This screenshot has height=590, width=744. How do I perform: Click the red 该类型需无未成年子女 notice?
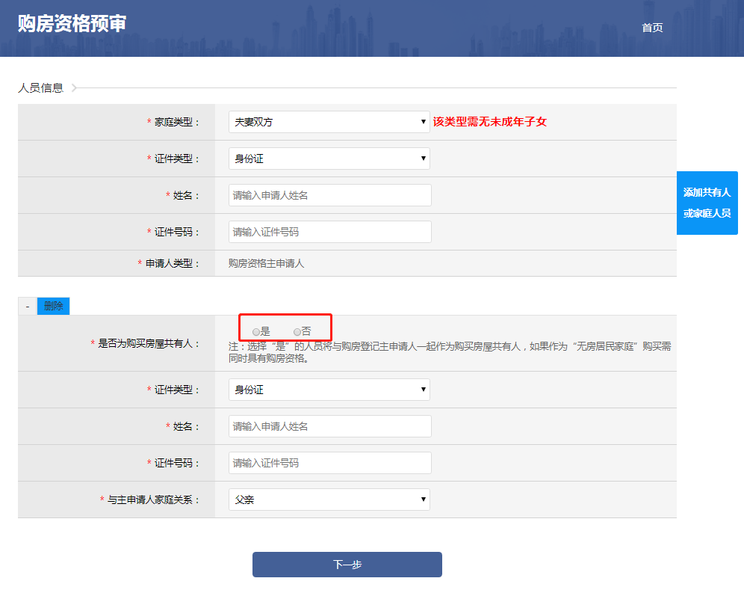pos(489,122)
